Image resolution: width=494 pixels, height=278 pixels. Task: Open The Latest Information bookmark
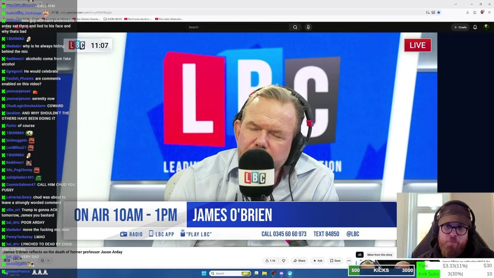pos(169,19)
